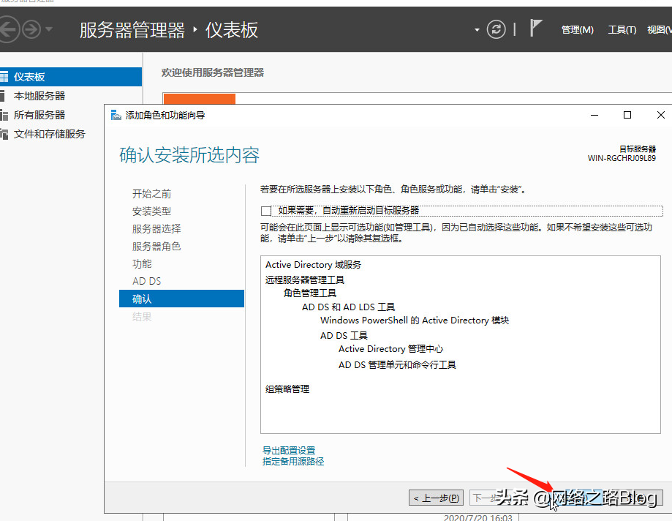Go to 服务器选择 wizard step

click(x=156, y=229)
